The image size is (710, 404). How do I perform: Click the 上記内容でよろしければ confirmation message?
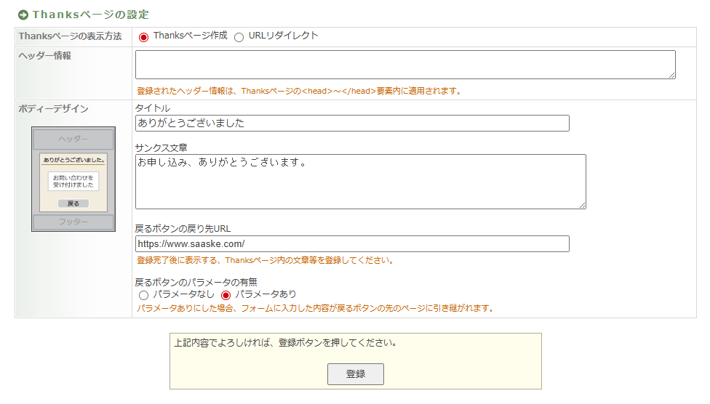tap(287, 343)
